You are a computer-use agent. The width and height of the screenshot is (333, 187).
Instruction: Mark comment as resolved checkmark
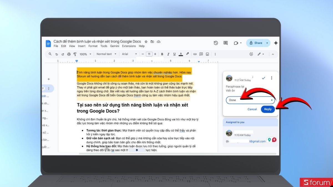[x=264, y=78]
